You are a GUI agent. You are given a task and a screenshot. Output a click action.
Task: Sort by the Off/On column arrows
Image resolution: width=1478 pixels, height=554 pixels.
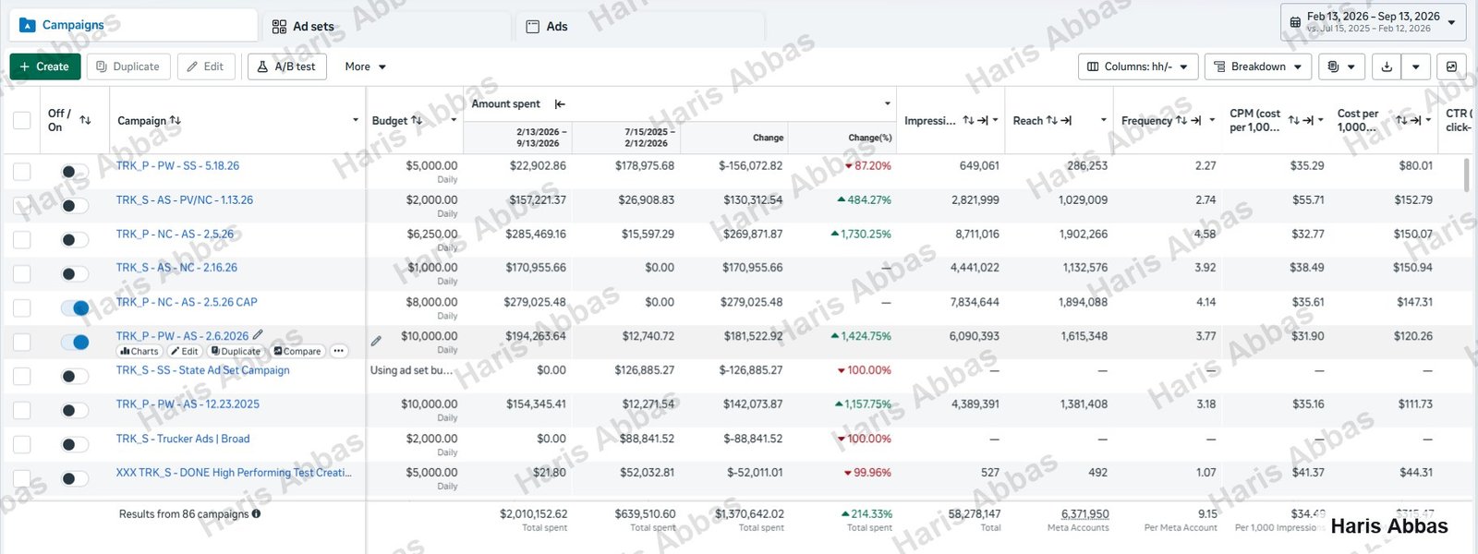[85, 120]
